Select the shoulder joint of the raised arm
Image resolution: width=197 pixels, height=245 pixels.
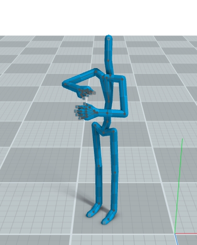coord(96,72)
